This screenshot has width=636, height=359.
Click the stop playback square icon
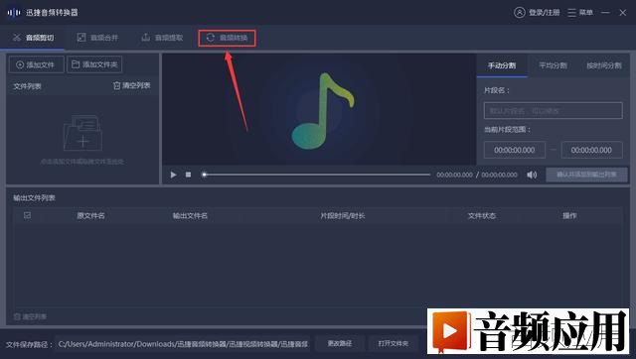click(x=188, y=175)
